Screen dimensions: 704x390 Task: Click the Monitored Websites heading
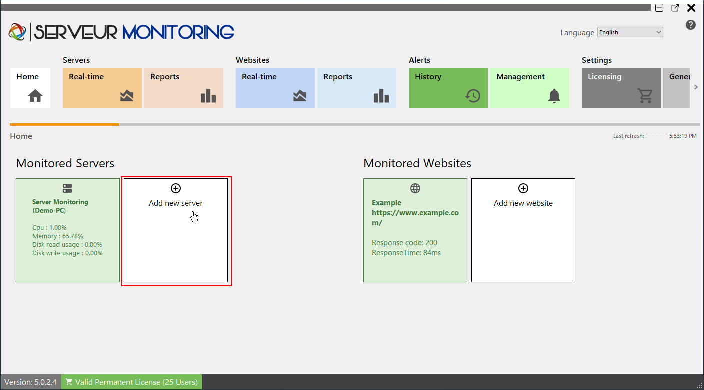pos(417,163)
